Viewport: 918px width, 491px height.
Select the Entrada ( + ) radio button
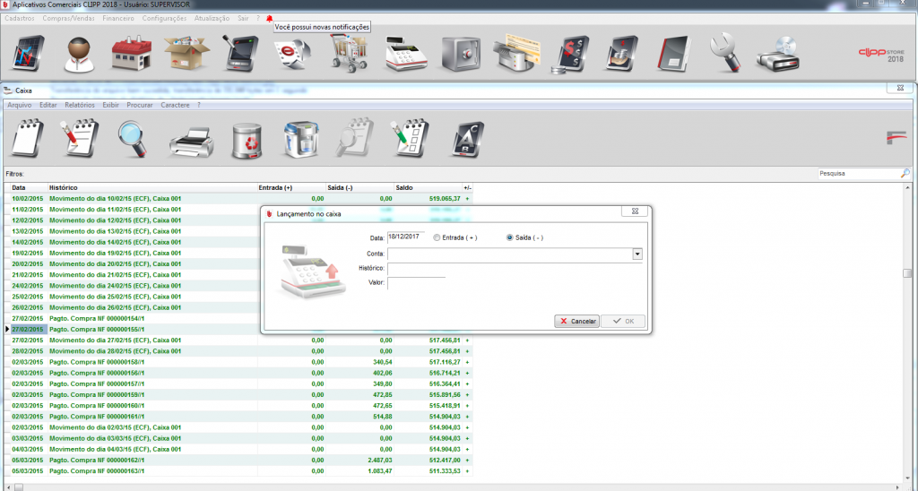point(437,237)
